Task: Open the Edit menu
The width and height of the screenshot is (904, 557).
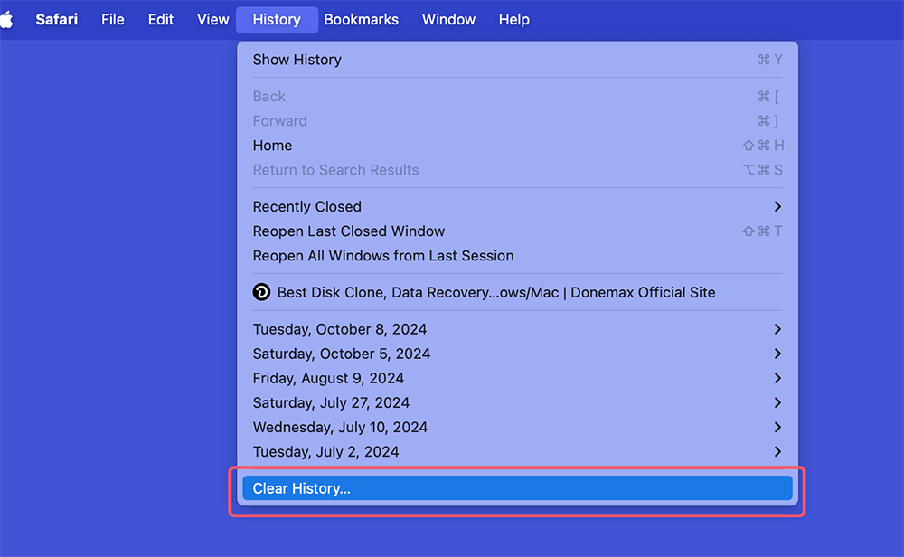Action: pyautogui.click(x=161, y=19)
